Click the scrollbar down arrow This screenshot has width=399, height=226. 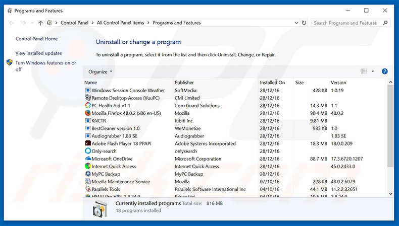tap(390, 194)
